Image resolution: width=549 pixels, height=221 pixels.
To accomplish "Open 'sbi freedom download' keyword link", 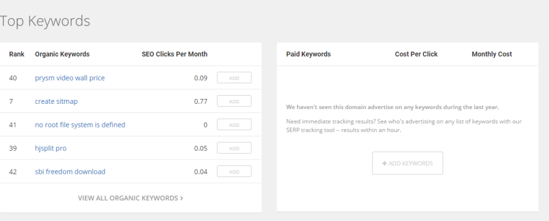I will 70,172.
